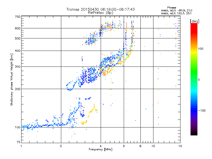This screenshot has height=159, width=212.
Task: Click the y-axis tick value '400'
Action: coord(17,51)
